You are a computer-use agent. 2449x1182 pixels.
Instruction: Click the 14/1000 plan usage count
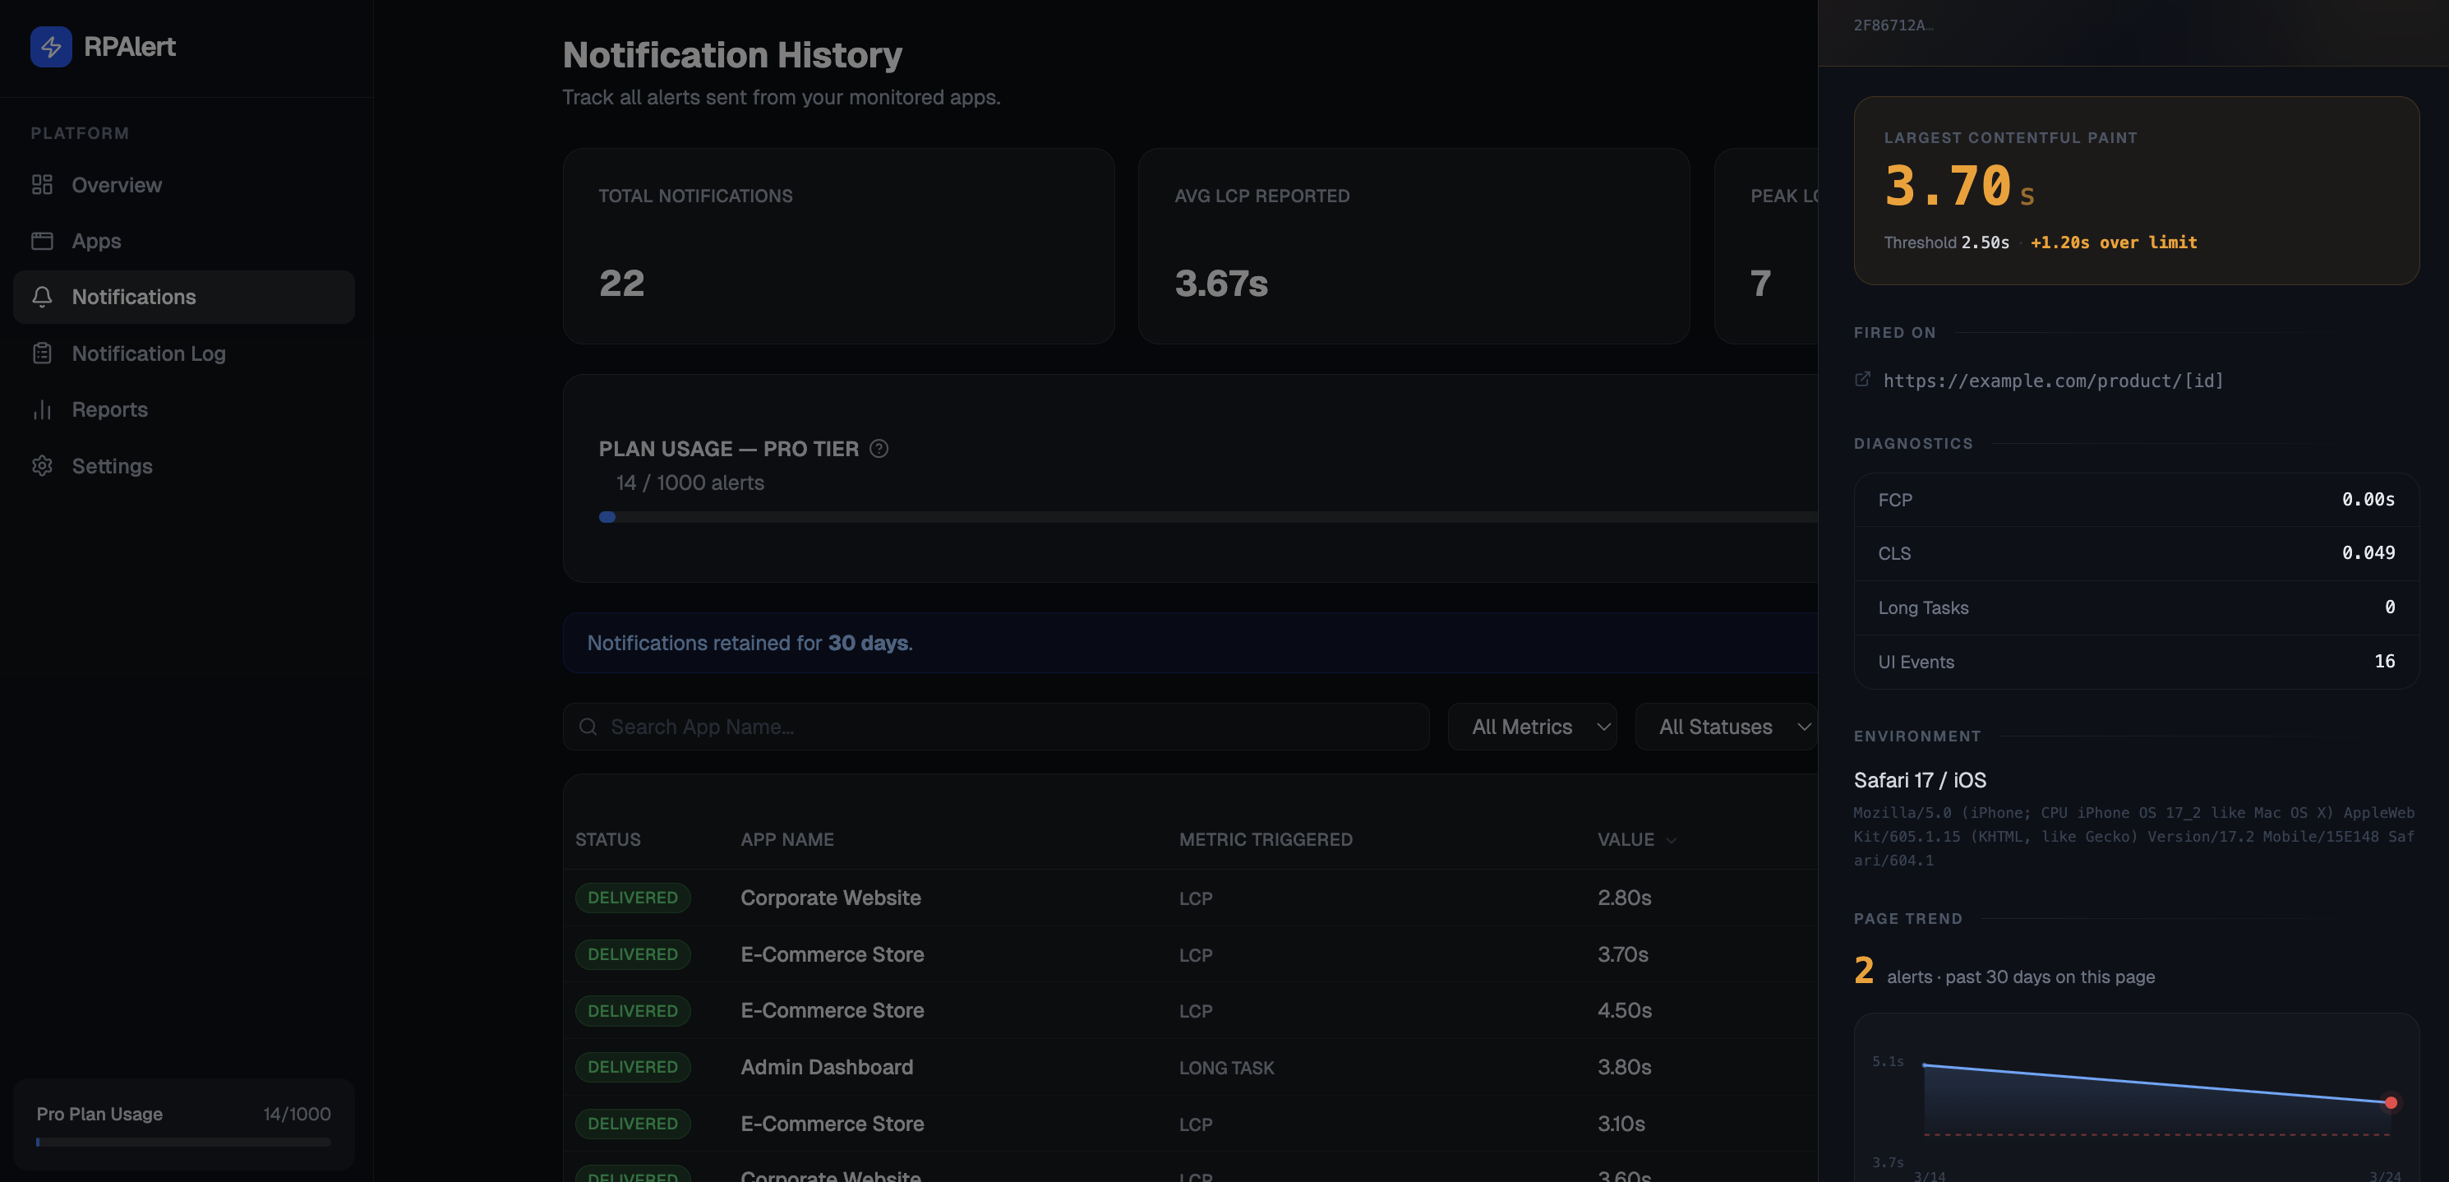pyautogui.click(x=297, y=1114)
